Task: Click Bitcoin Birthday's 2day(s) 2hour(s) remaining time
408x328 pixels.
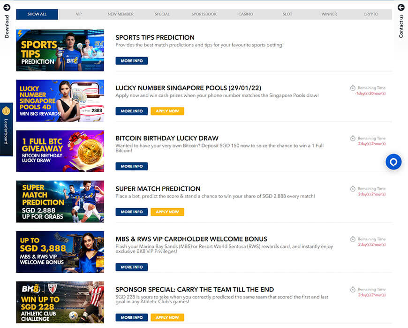Action: coord(372,144)
